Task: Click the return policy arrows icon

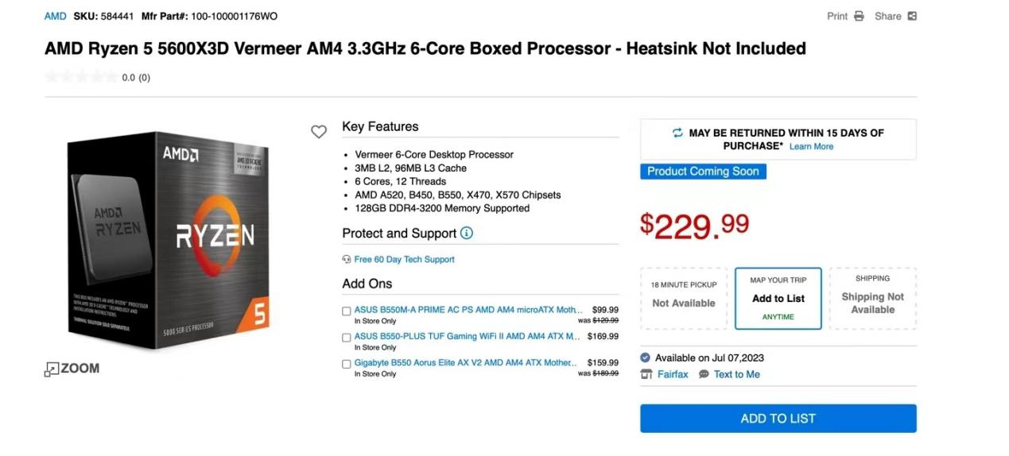Action: [677, 133]
